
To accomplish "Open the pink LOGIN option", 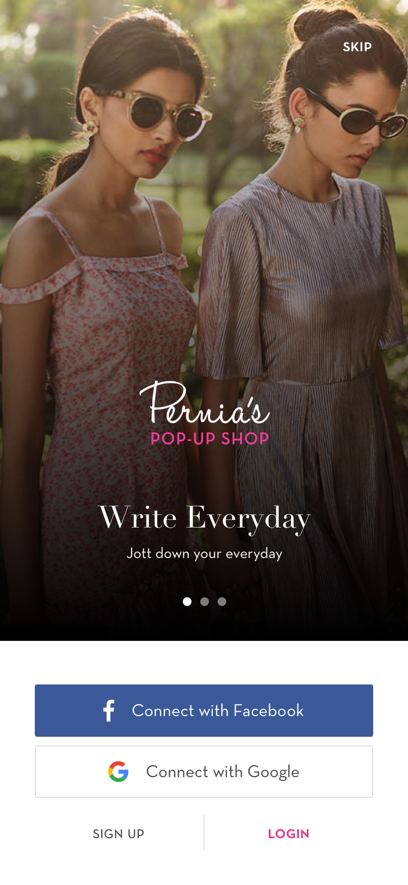I will 289,834.
